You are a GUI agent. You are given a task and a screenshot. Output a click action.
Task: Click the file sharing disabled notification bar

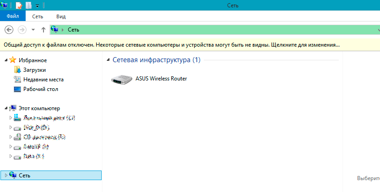click(x=172, y=45)
